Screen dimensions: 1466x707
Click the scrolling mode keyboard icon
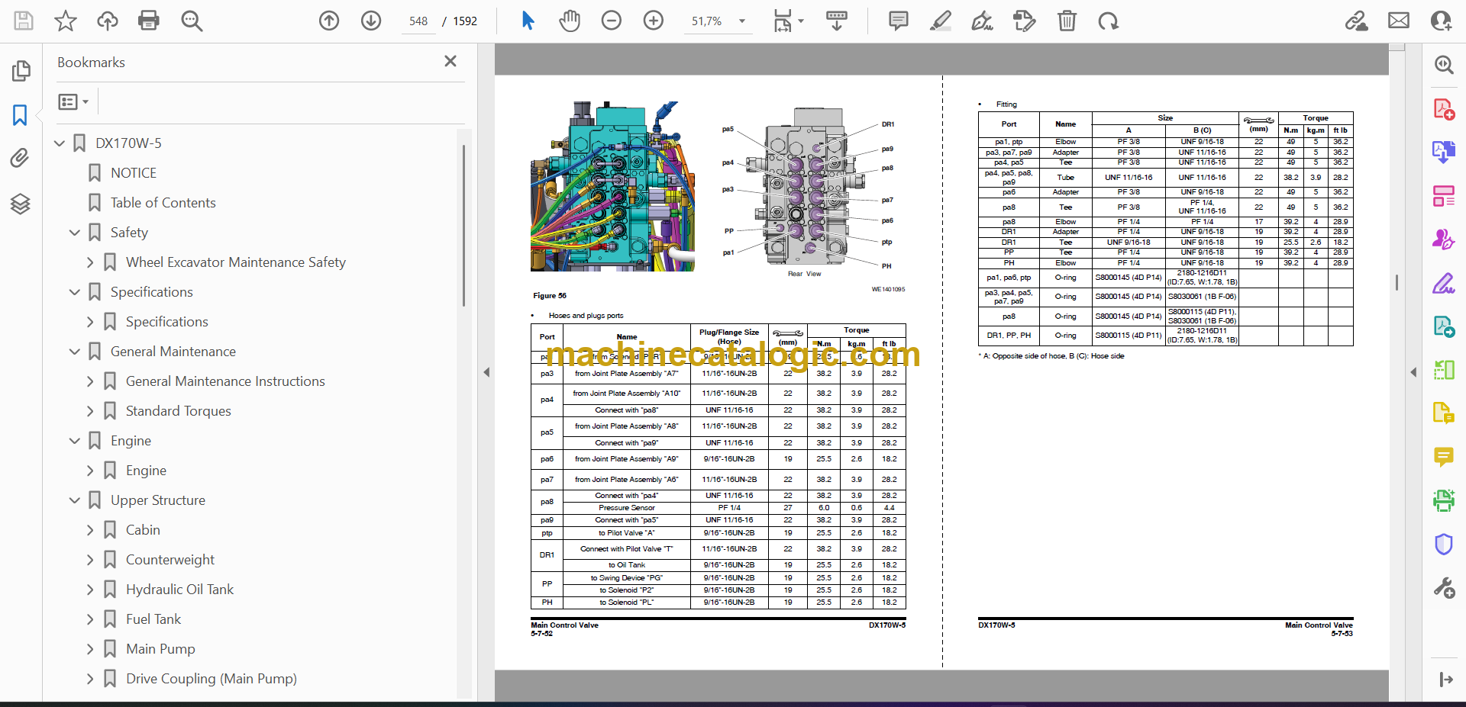837,21
